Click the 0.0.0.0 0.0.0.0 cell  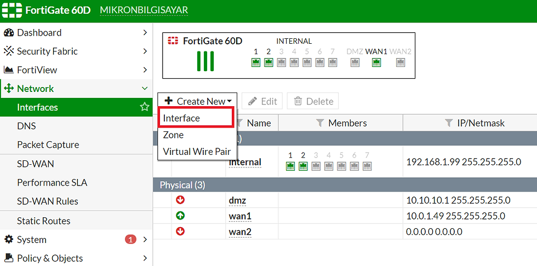tap(434, 232)
